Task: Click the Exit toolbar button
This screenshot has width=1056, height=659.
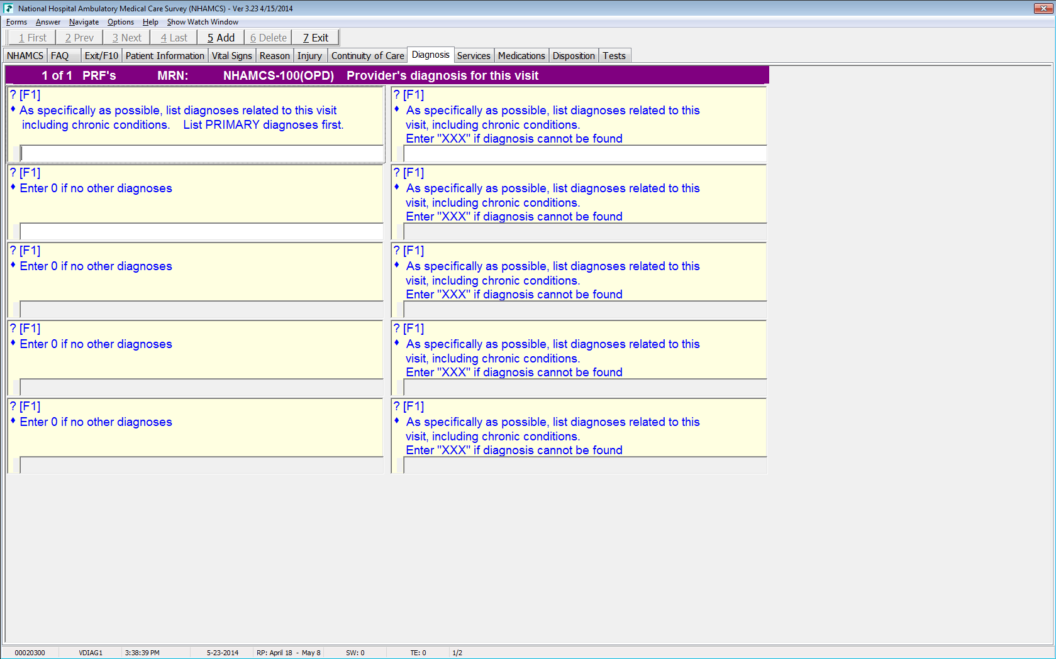Action: 316,38
